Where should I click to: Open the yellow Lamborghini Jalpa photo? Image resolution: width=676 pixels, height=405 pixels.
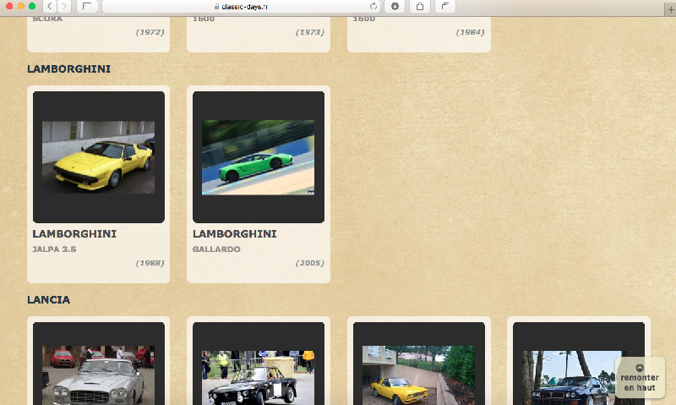point(98,157)
